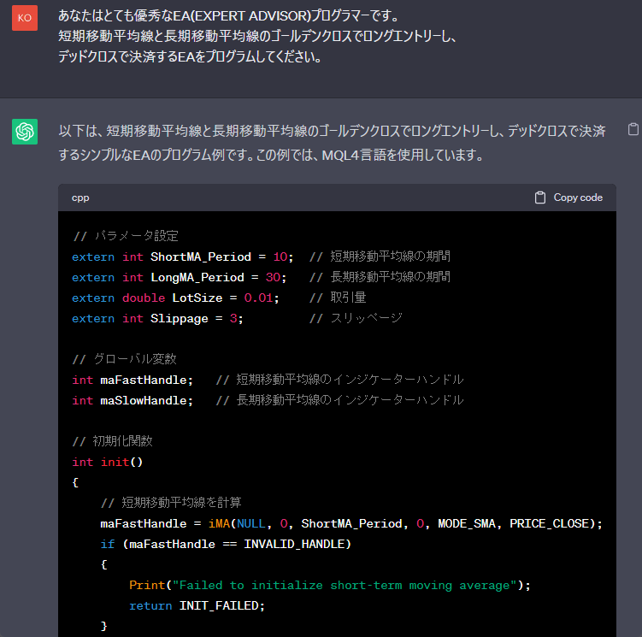Copy the assistant response via clipboard icon
Screen dimensions: 642x637
point(633,130)
